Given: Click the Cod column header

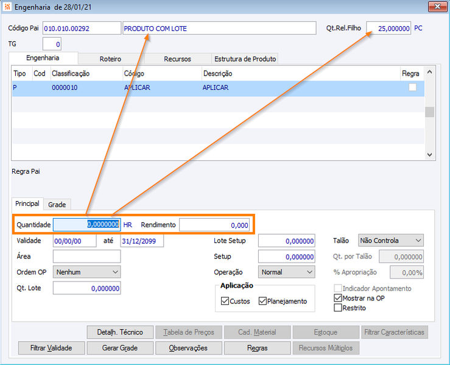Looking at the screenshot, I should tap(41, 74).
